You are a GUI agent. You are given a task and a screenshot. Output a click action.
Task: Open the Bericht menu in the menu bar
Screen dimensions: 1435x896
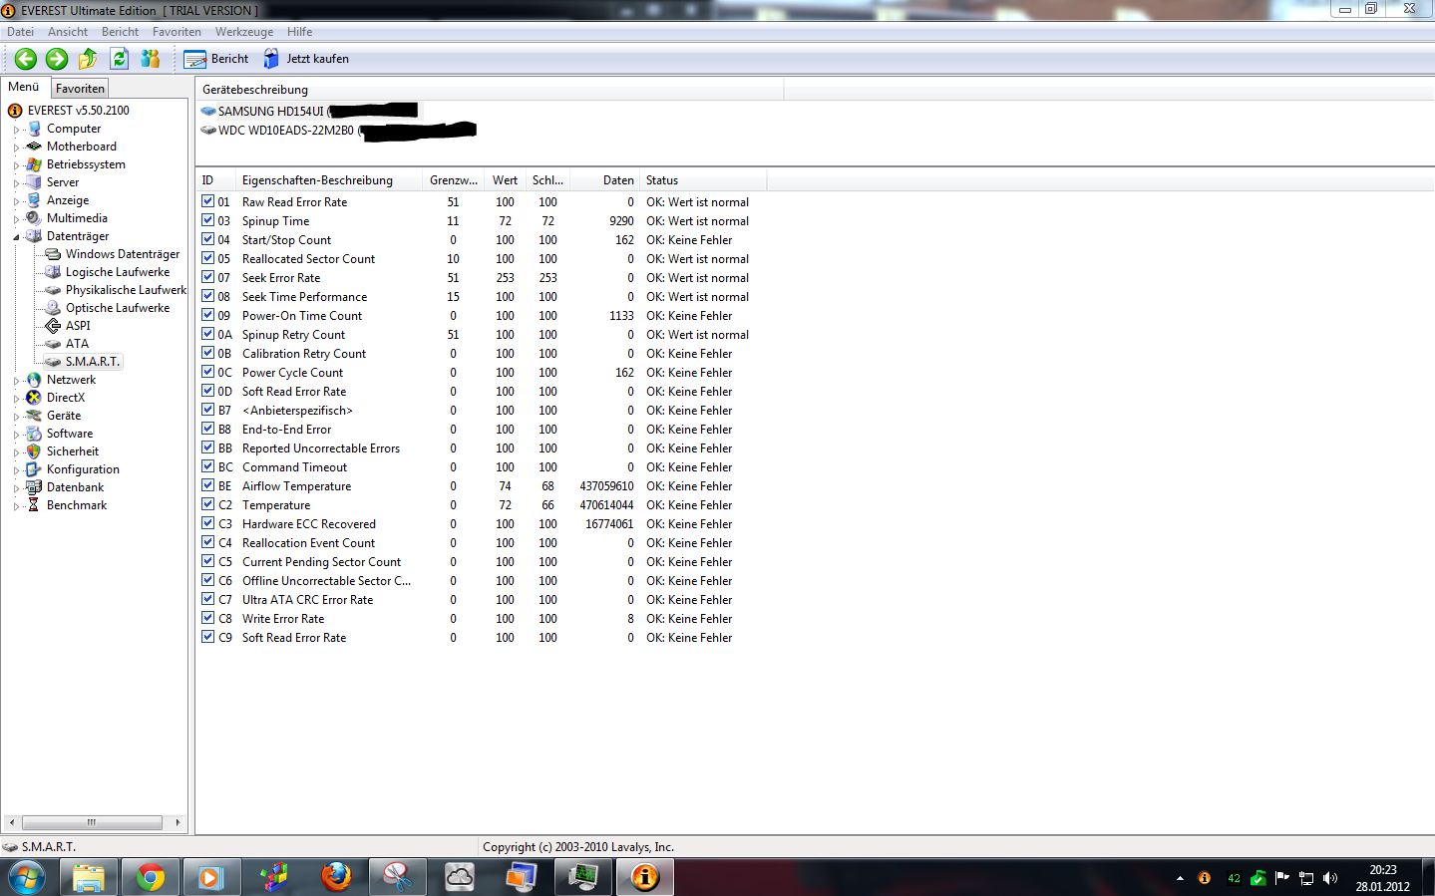point(120,32)
